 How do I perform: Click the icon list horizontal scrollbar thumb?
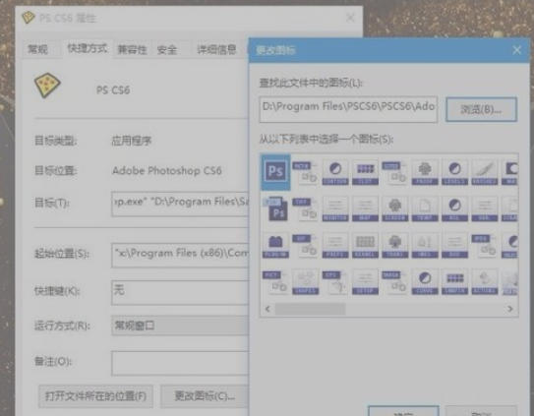click(x=310, y=309)
